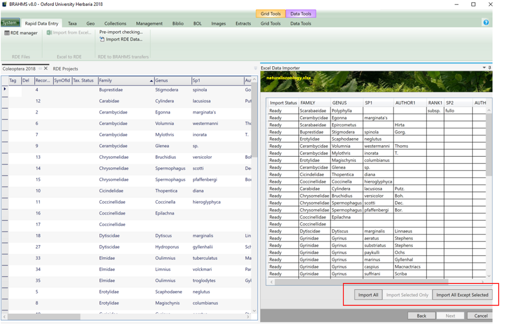
Task: Click the Back button
Action: click(421, 315)
